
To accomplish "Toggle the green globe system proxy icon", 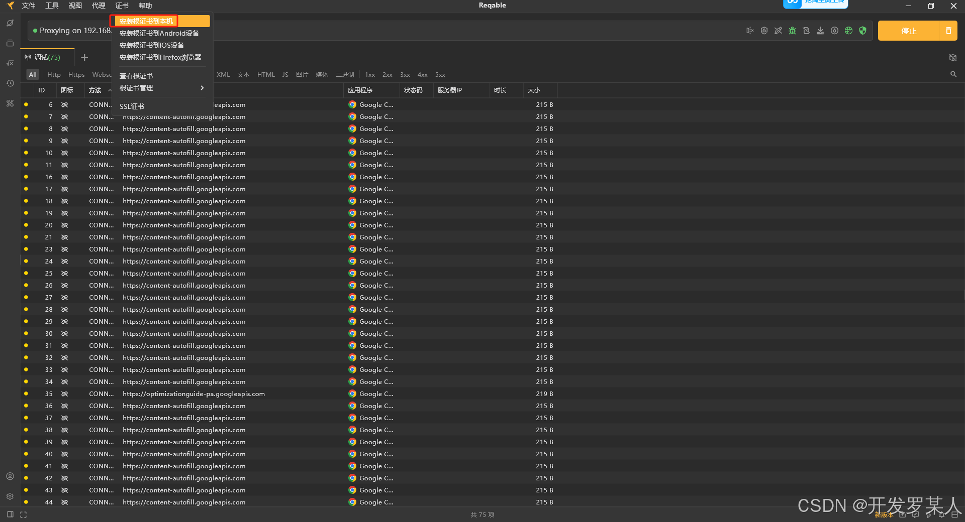I will click(x=848, y=31).
